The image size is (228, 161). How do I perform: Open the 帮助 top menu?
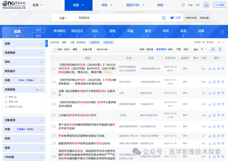160,5
